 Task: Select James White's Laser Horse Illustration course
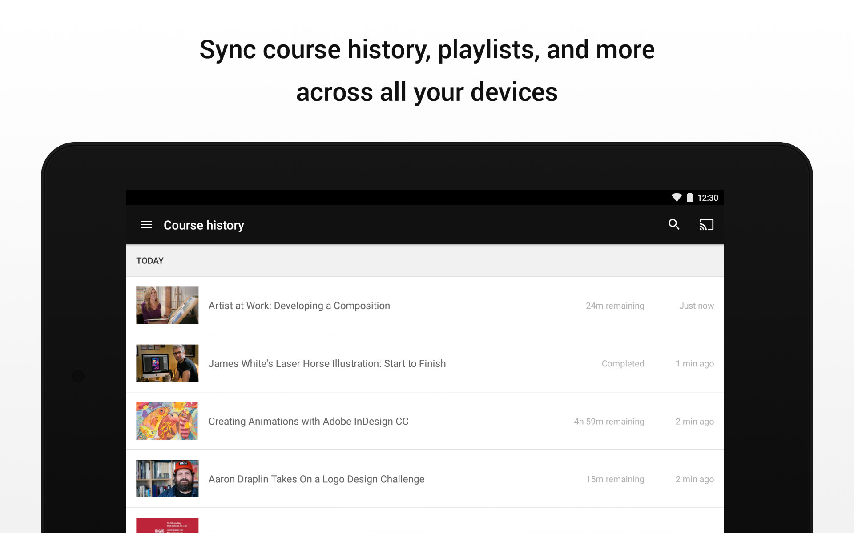coord(327,363)
